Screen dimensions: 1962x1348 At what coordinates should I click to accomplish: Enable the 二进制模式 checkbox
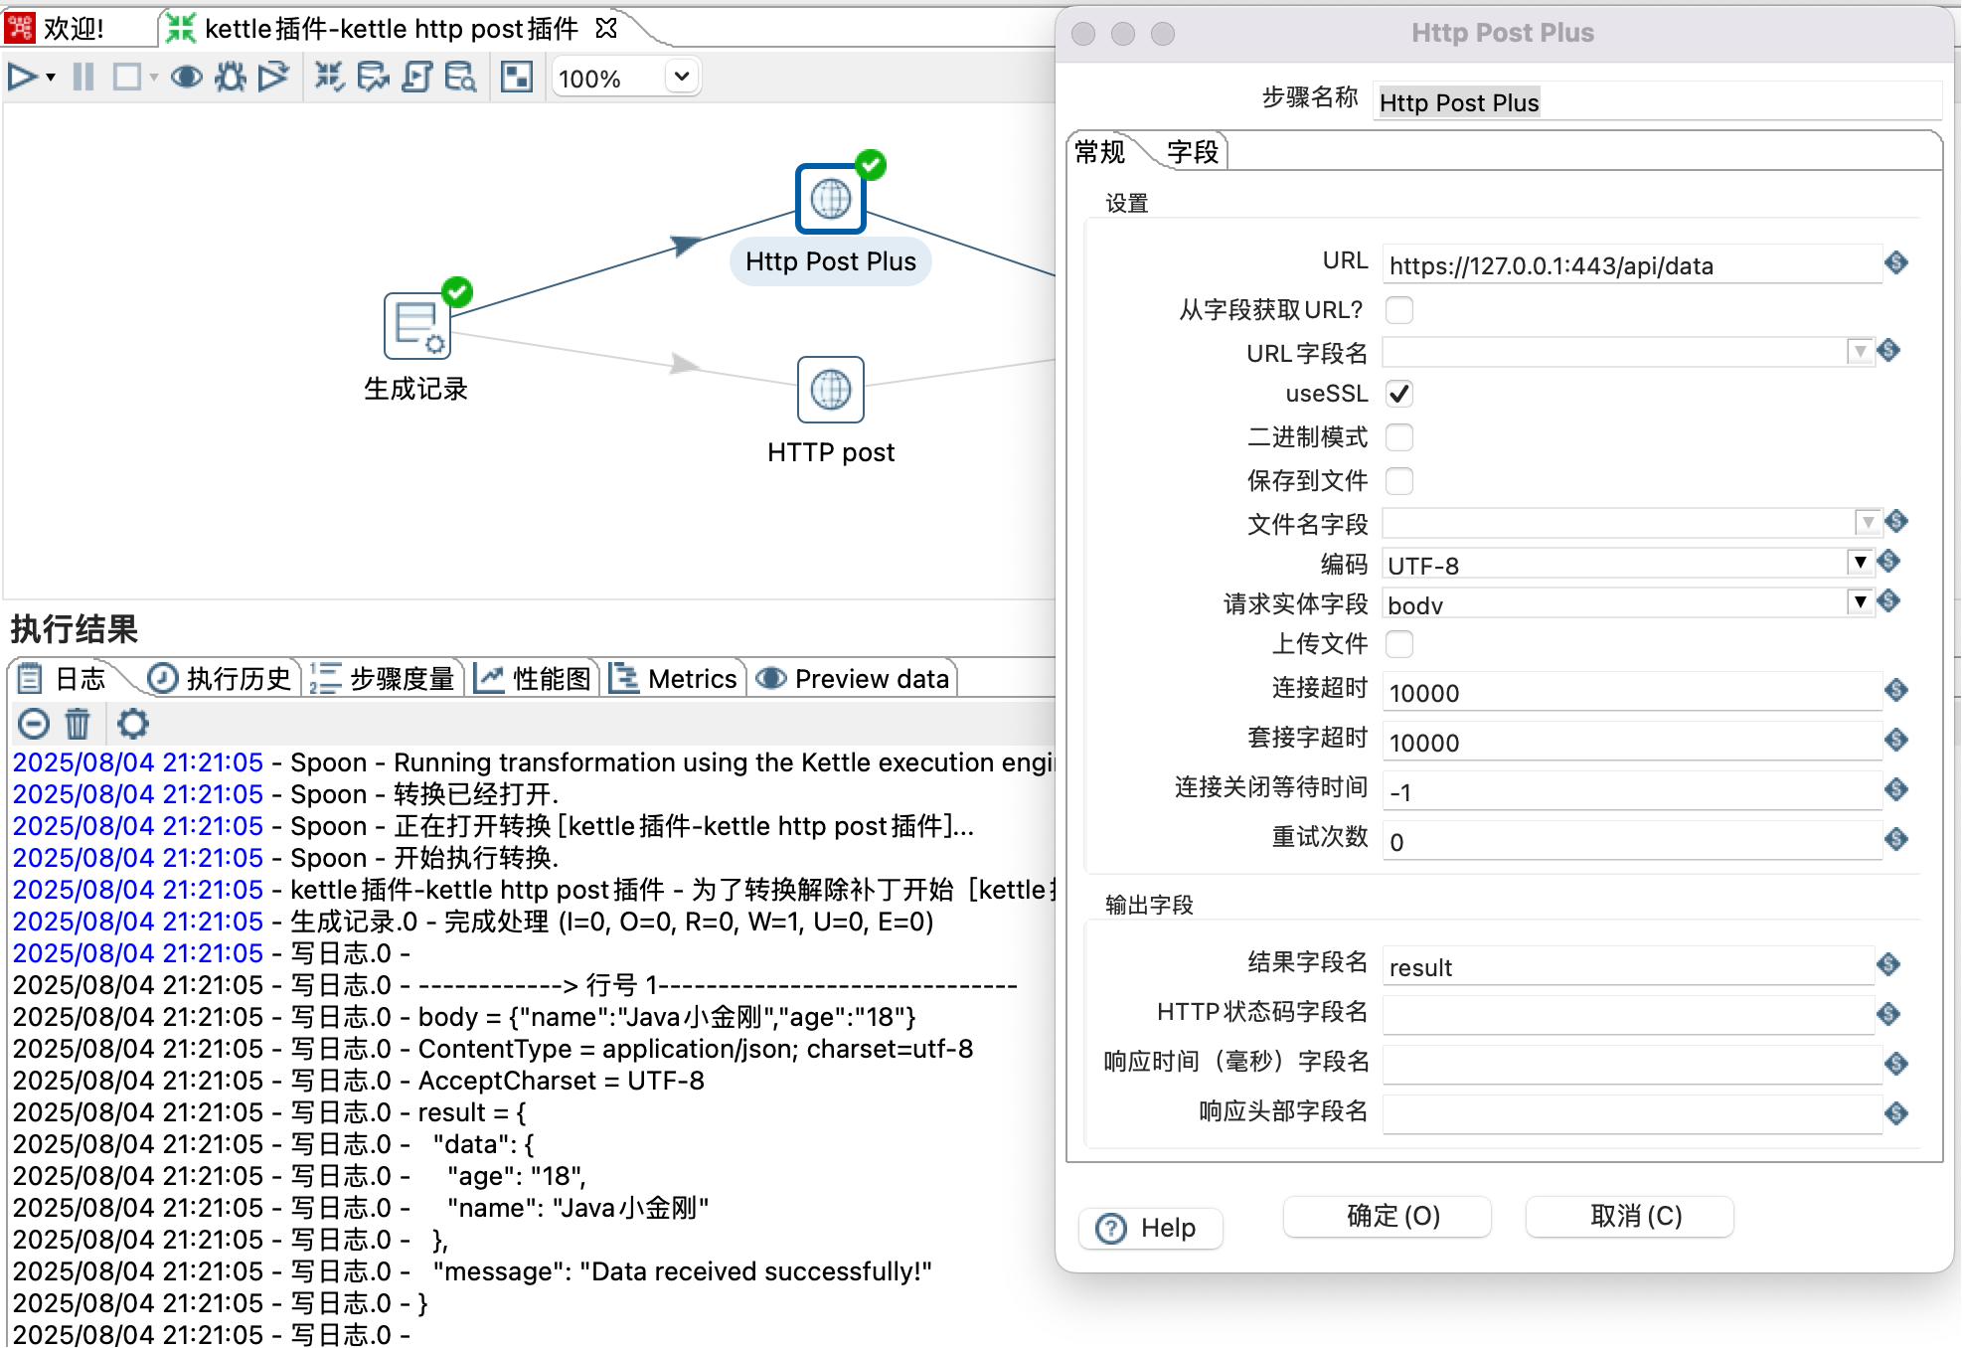coord(1398,437)
